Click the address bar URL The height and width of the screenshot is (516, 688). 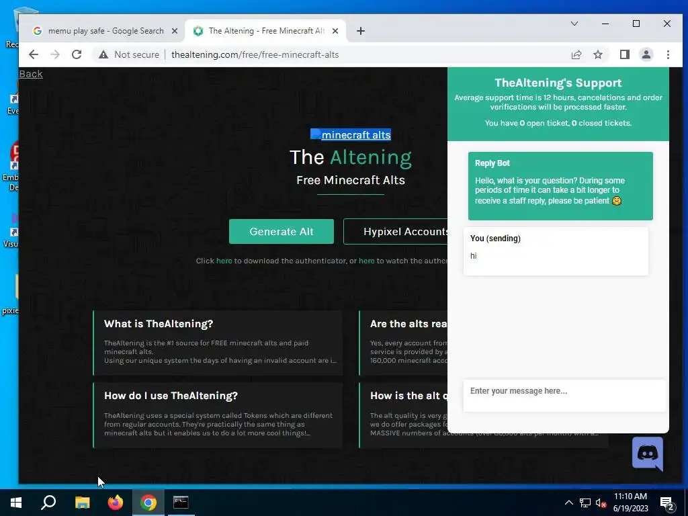tap(255, 55)
